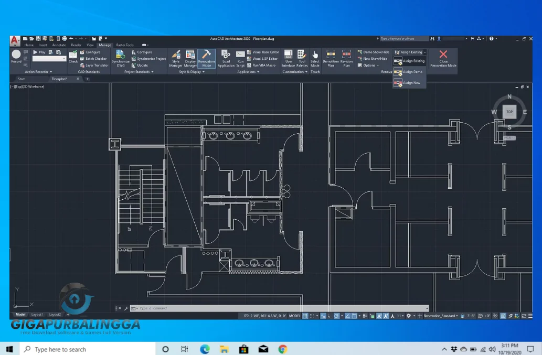Switch to the Layout1 tab
The image size is (542, 355).
[x=37, y=315]
